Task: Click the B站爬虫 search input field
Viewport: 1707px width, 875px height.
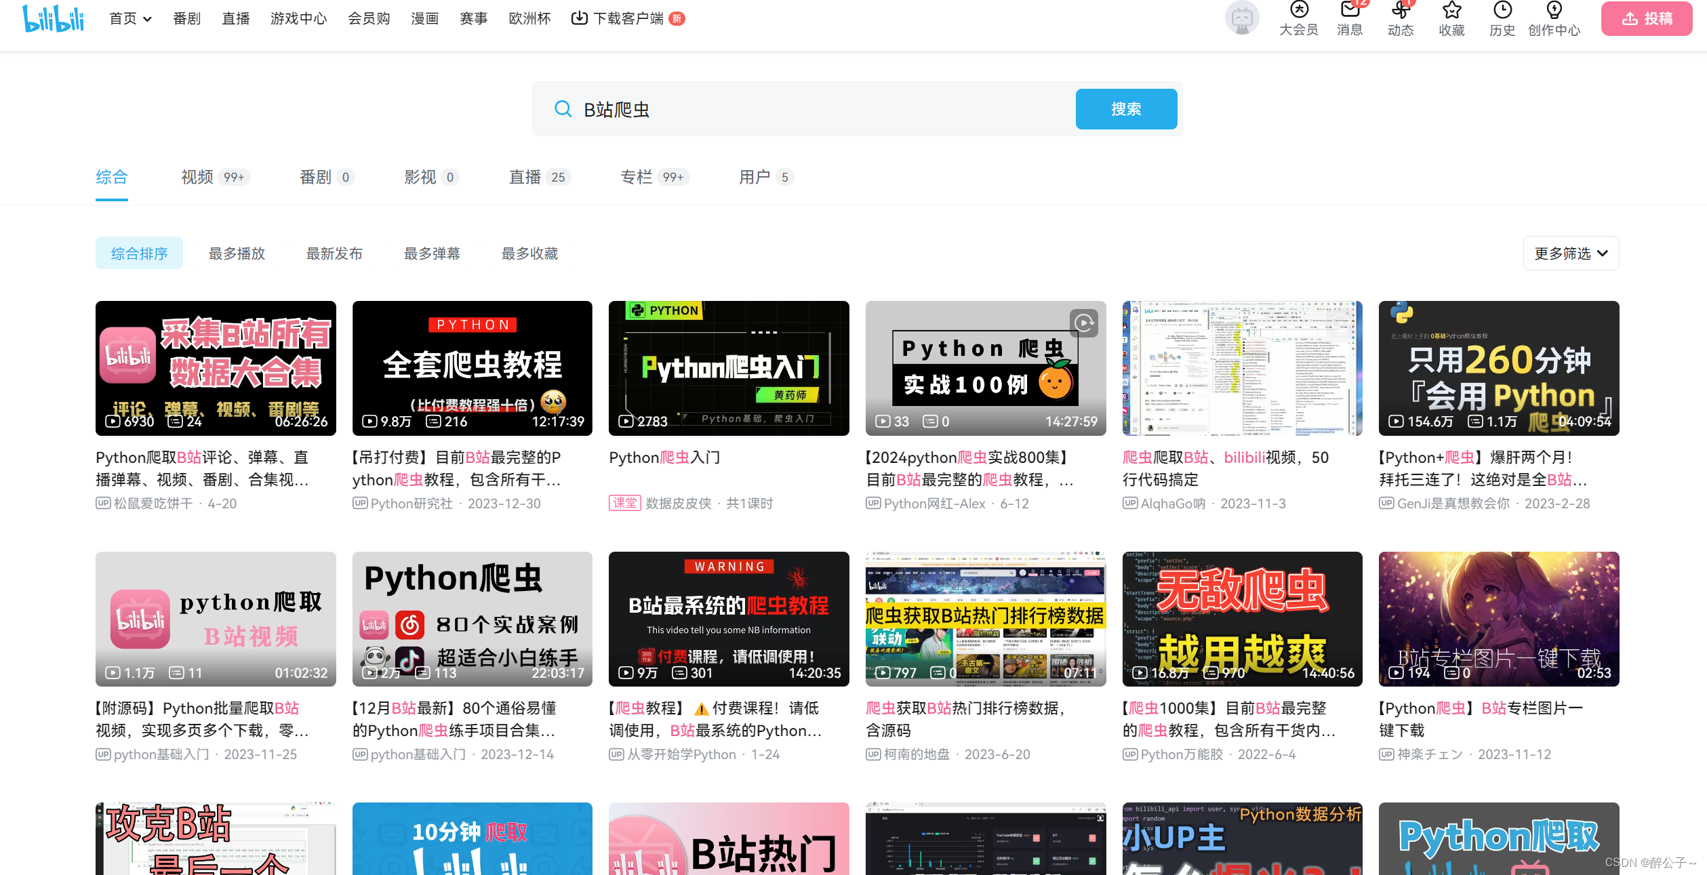Action: 814,109
